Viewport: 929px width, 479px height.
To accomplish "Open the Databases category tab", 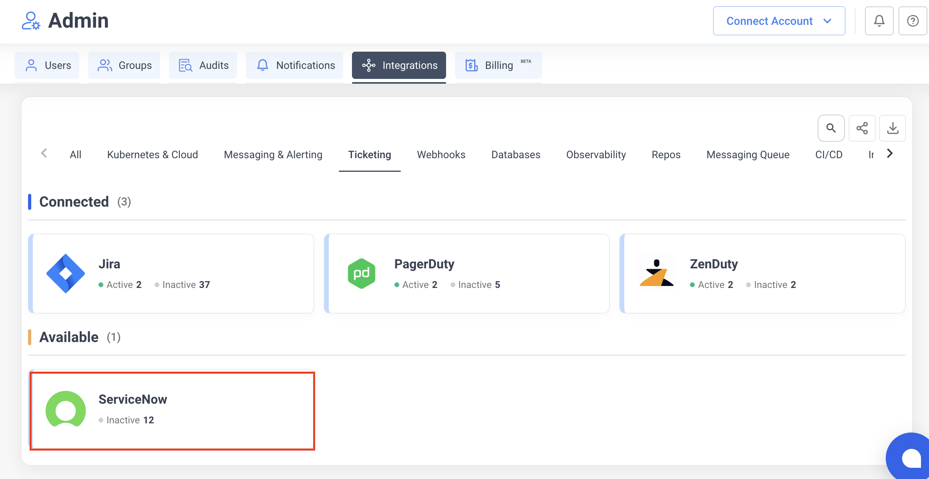I will point(515,155).
